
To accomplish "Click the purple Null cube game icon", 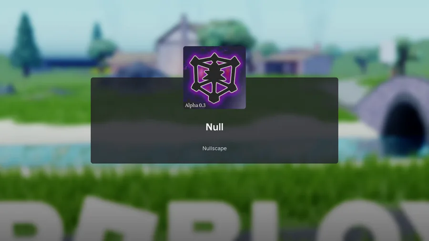I will (214, 78).
